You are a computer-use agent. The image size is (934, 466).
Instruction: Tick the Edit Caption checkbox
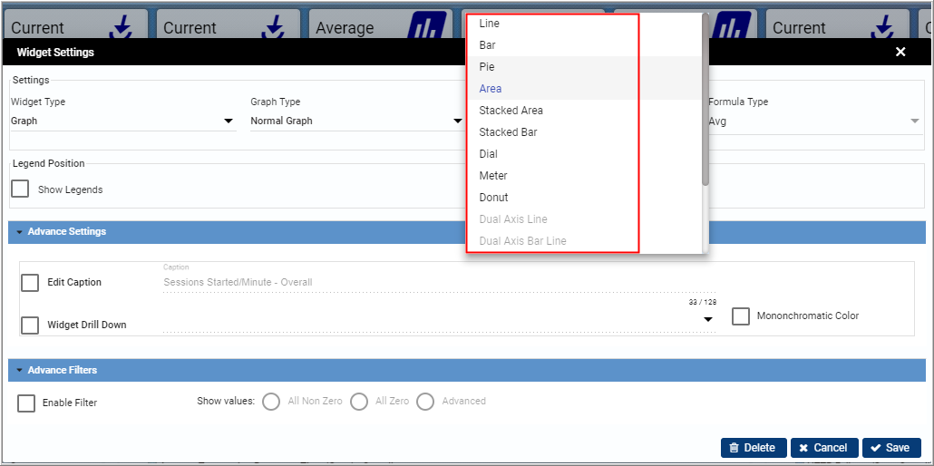(x=30, y=283)
